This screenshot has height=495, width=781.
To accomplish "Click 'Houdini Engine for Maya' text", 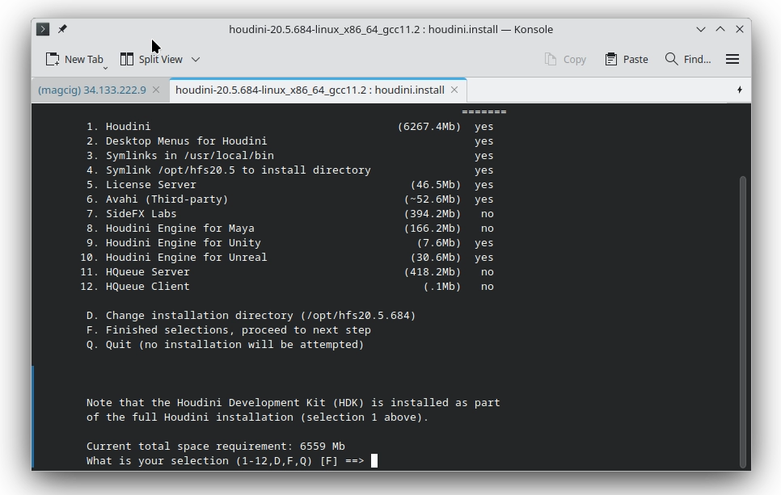I will click(179, 229).
